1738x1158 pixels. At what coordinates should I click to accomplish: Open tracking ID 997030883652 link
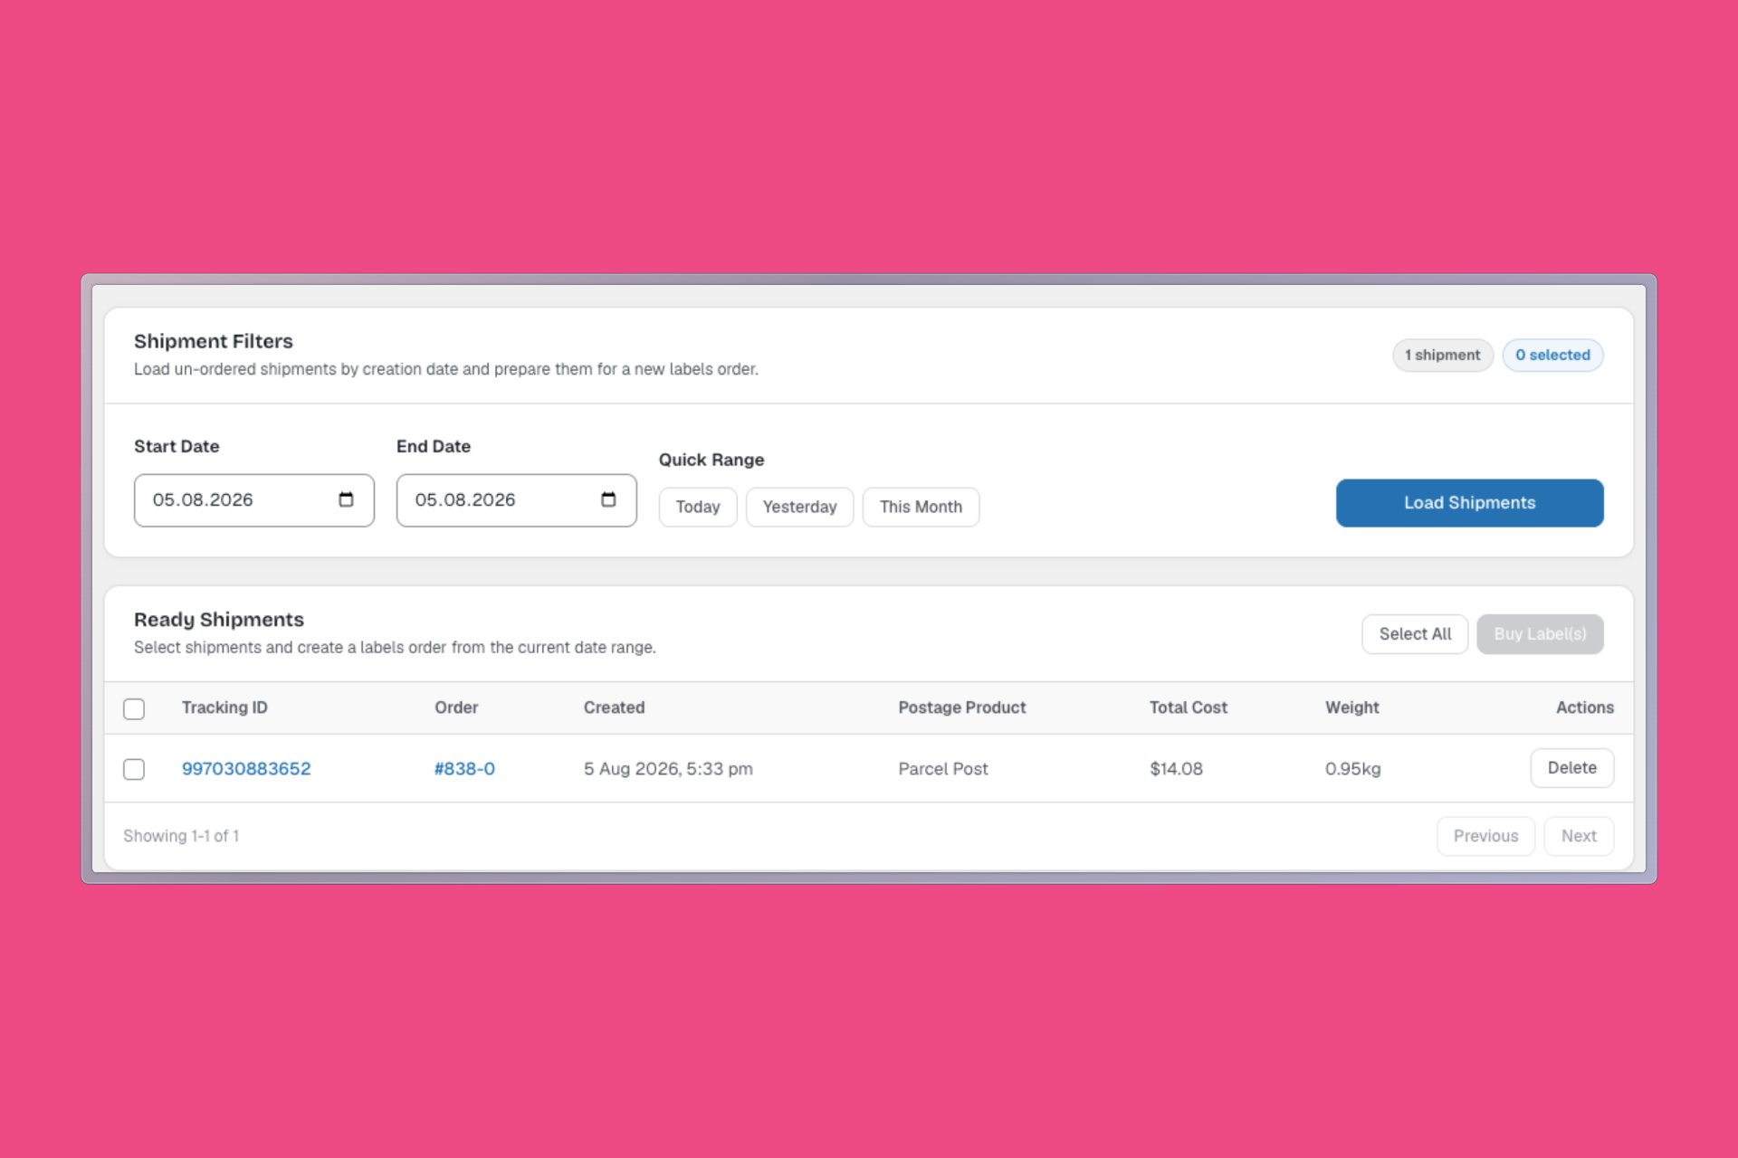[x=246, y=769]
